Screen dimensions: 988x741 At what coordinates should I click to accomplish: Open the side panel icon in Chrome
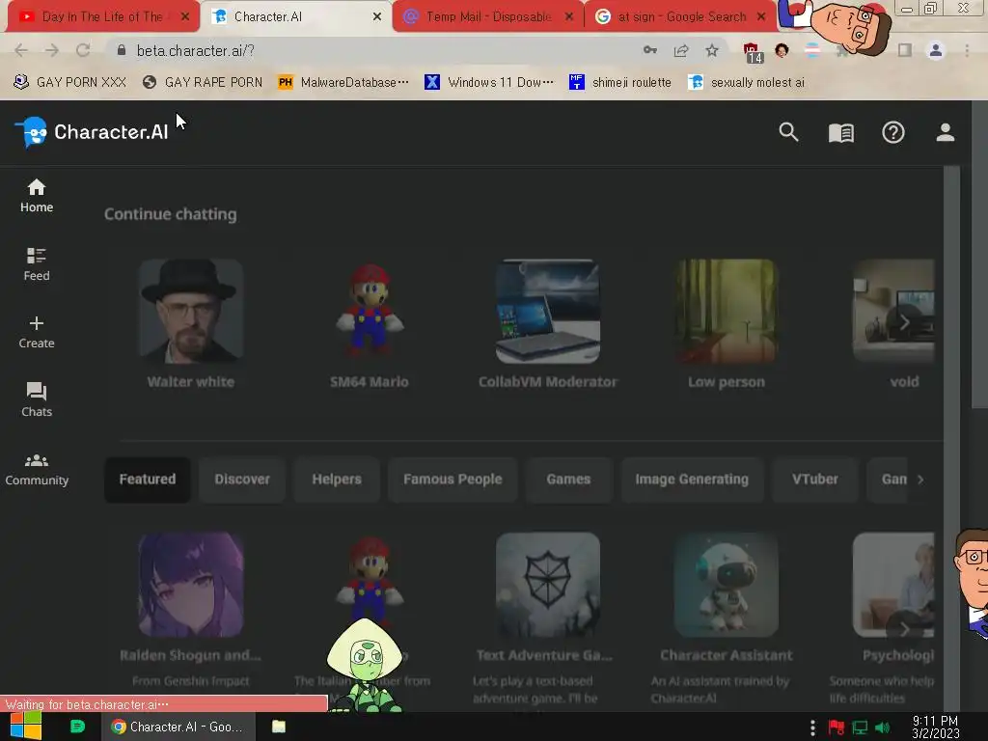tap(905, 50)
